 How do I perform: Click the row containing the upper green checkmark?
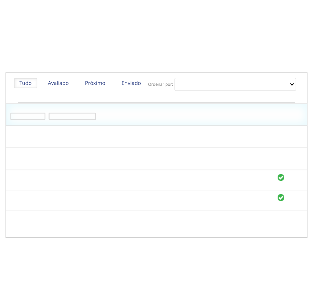(145, 180)
